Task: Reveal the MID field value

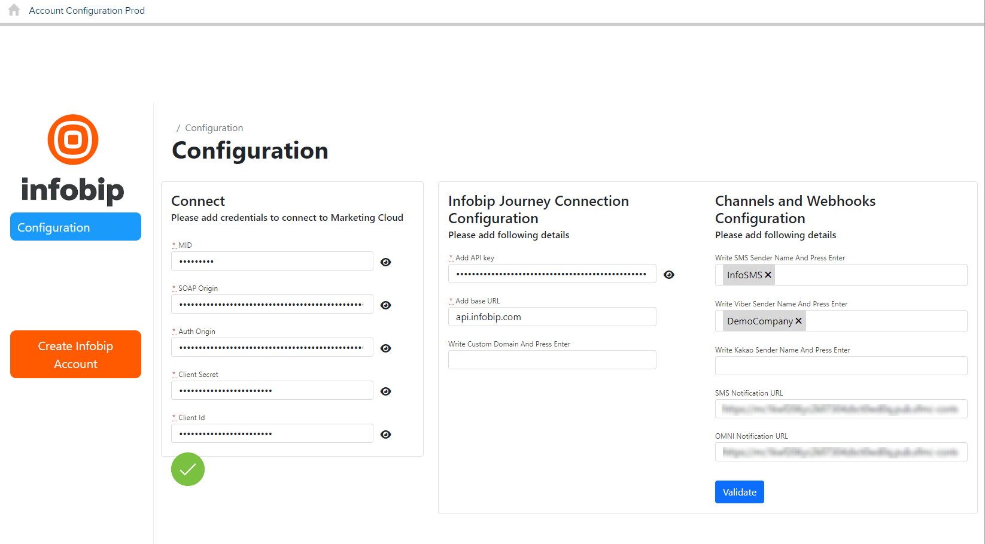Action: pos(386,262)
